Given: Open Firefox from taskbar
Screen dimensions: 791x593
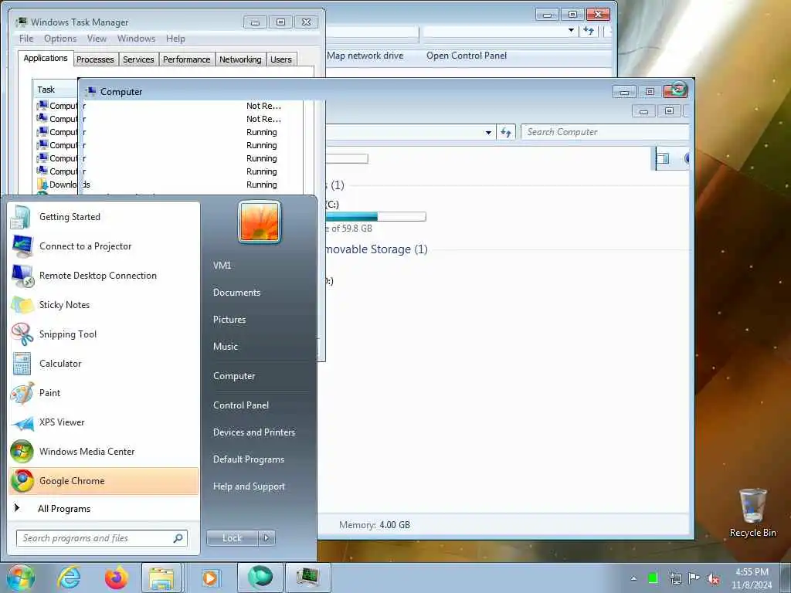Looking at the screenshot, I should 116,578.
